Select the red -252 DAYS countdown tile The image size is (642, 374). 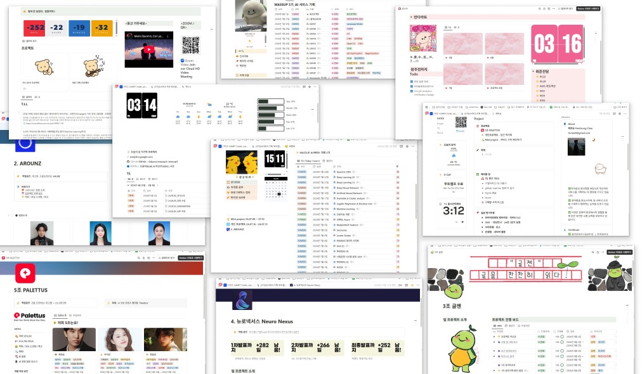point(34,29)
